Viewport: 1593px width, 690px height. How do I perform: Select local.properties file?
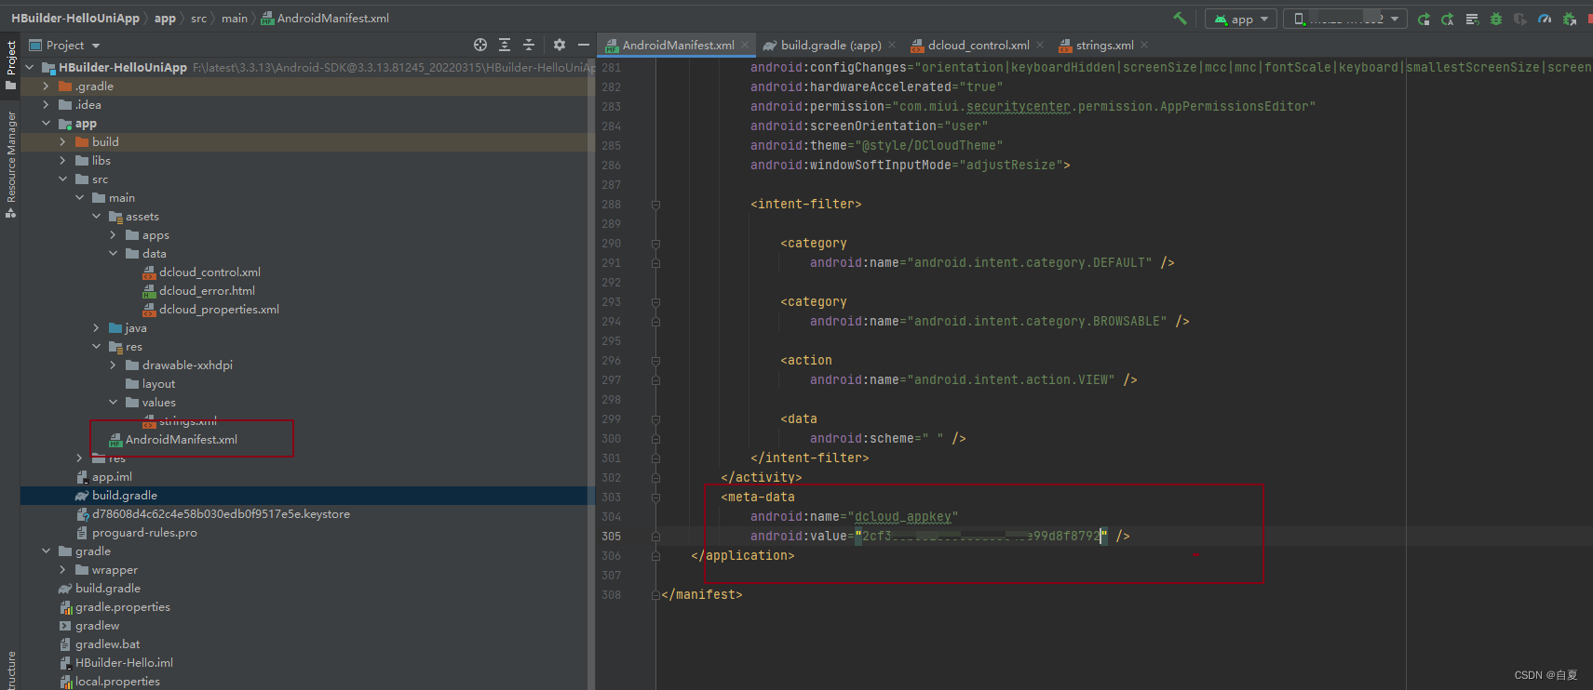109,681
